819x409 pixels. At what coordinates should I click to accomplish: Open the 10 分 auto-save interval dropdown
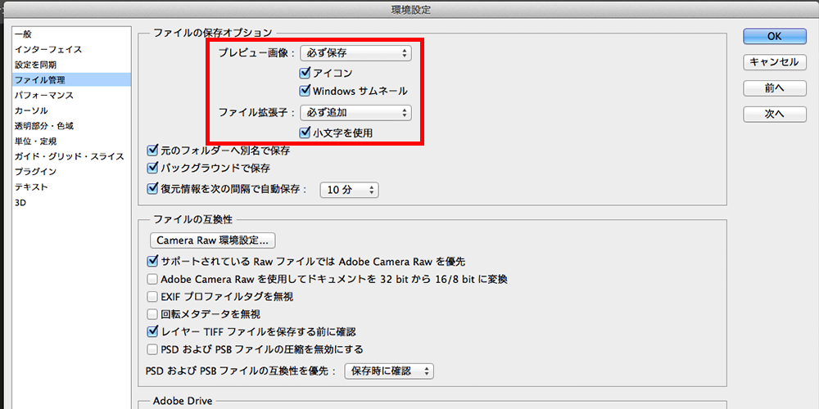[349, 190]
